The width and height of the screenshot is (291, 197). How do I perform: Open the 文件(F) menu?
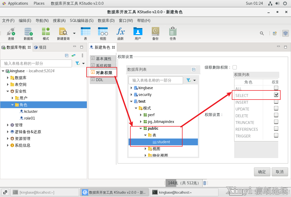(8, 21)
